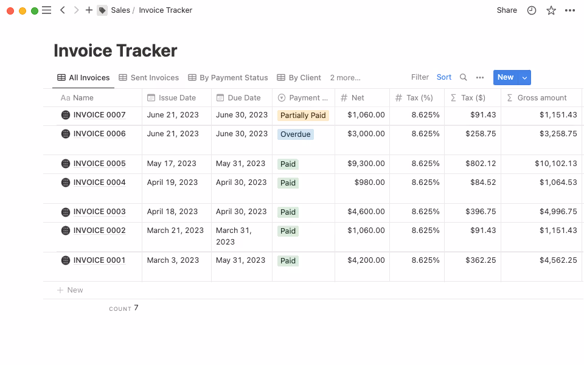Open search using the magnifying glass icon
584x365 pixels.
coord(463,78)
